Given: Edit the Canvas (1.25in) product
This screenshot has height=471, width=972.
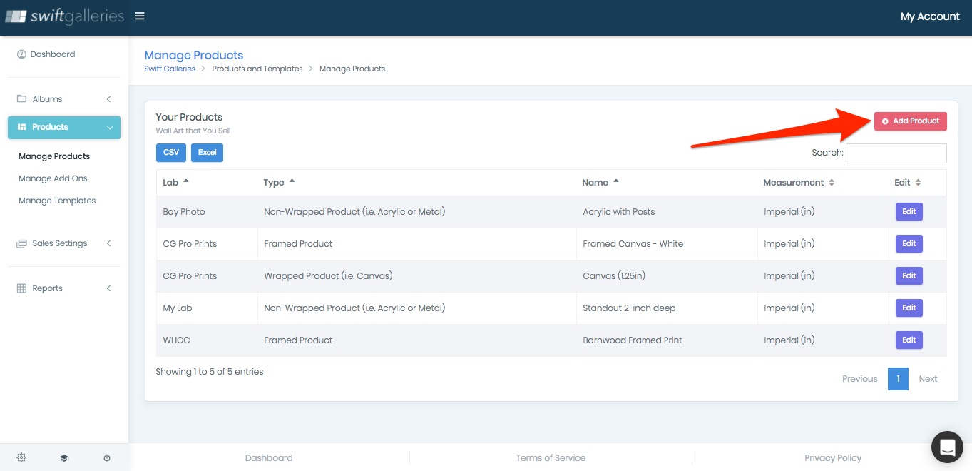Looking at the screenshot, I should coord(909,275).
